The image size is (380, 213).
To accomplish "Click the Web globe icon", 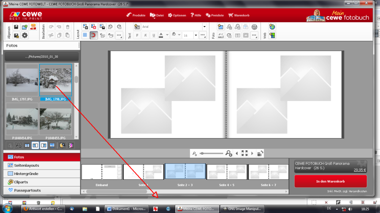I will click(x=272, y=27).
